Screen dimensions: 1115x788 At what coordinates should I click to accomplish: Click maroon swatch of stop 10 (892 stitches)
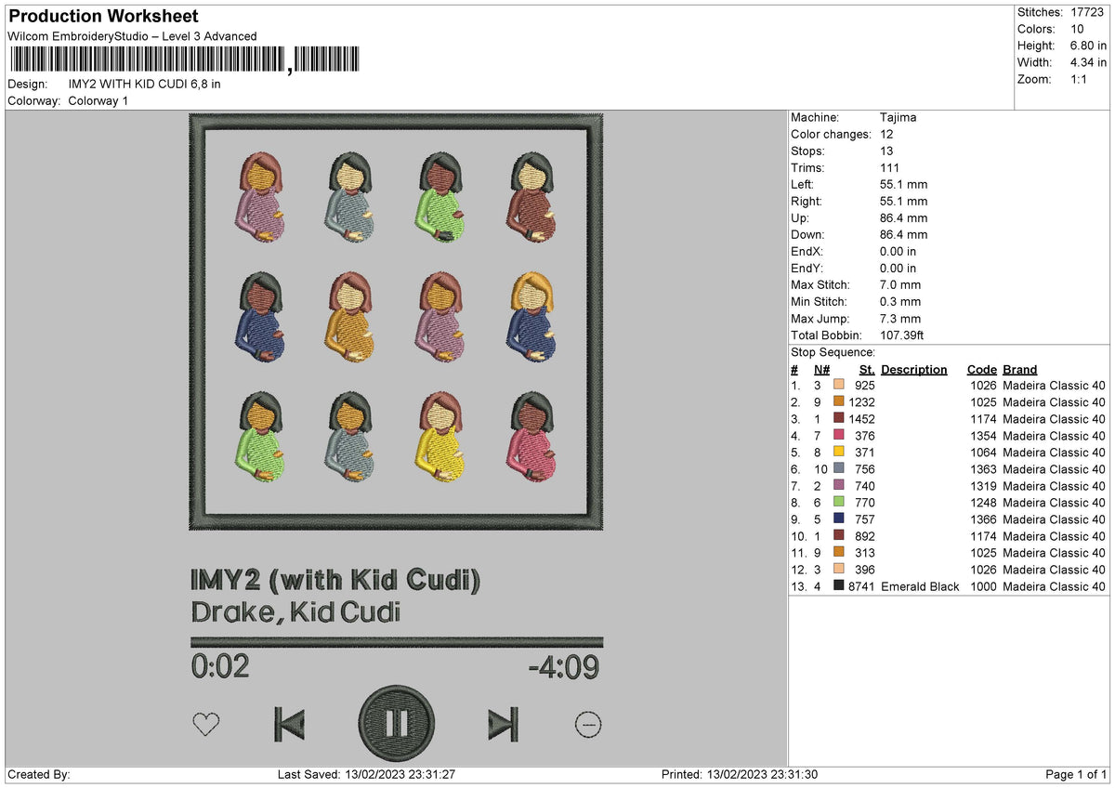[x=839, y=534]
